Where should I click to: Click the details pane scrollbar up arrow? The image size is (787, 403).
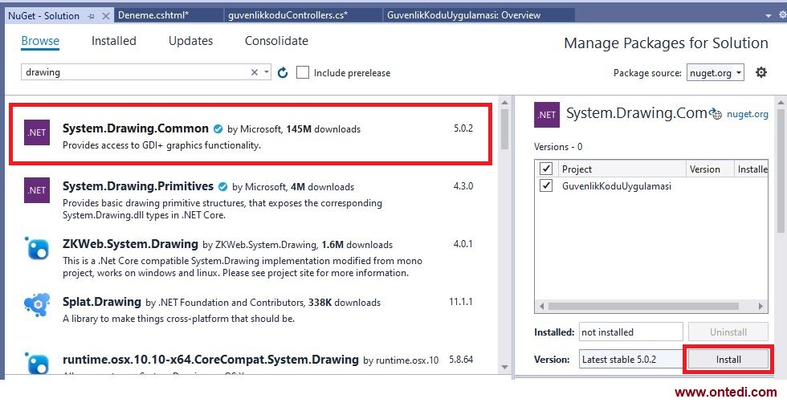[781, 103]
